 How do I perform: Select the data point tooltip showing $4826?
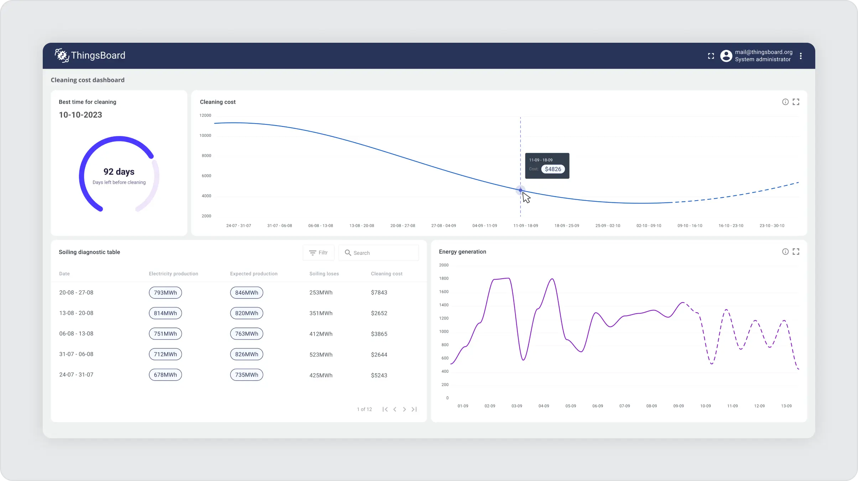pyautogui.click(x=547, y=166)
